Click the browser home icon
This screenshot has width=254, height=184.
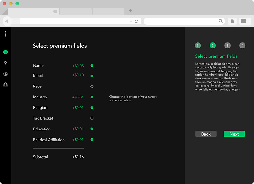232,21
